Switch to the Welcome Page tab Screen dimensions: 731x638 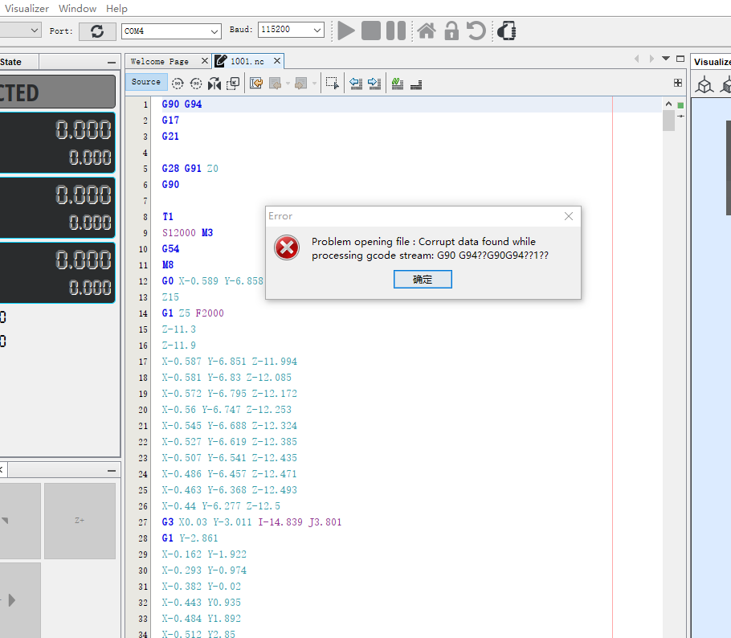point(159,61)
